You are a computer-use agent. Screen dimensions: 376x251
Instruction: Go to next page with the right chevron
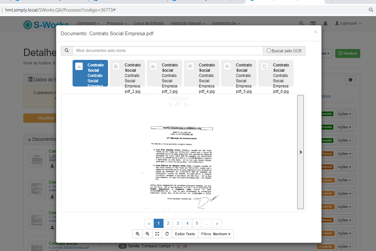coord(300,152)
